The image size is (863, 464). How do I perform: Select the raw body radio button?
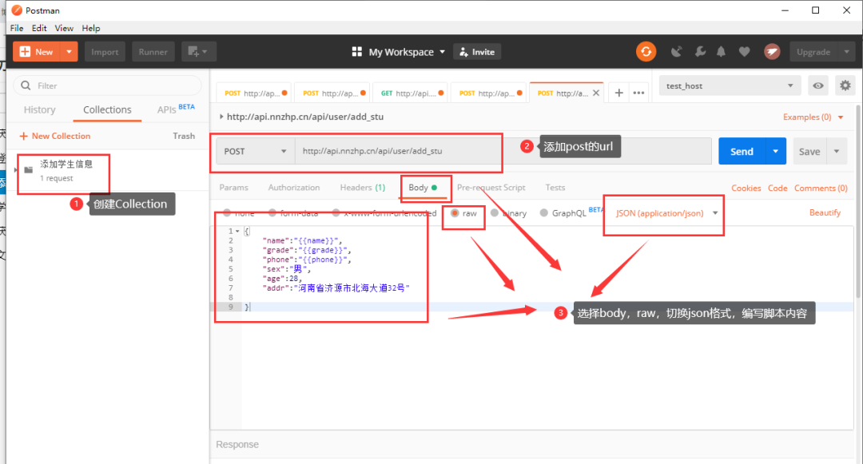tap(455, 212)
